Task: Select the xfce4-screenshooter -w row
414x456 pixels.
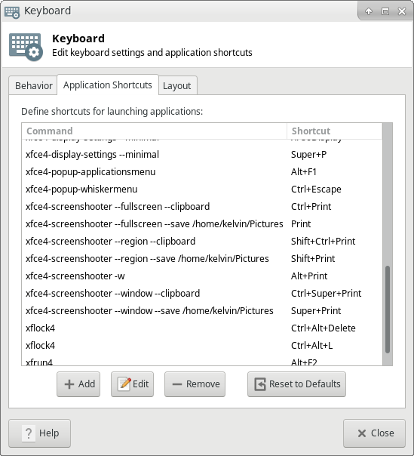Action: (202, 276)
